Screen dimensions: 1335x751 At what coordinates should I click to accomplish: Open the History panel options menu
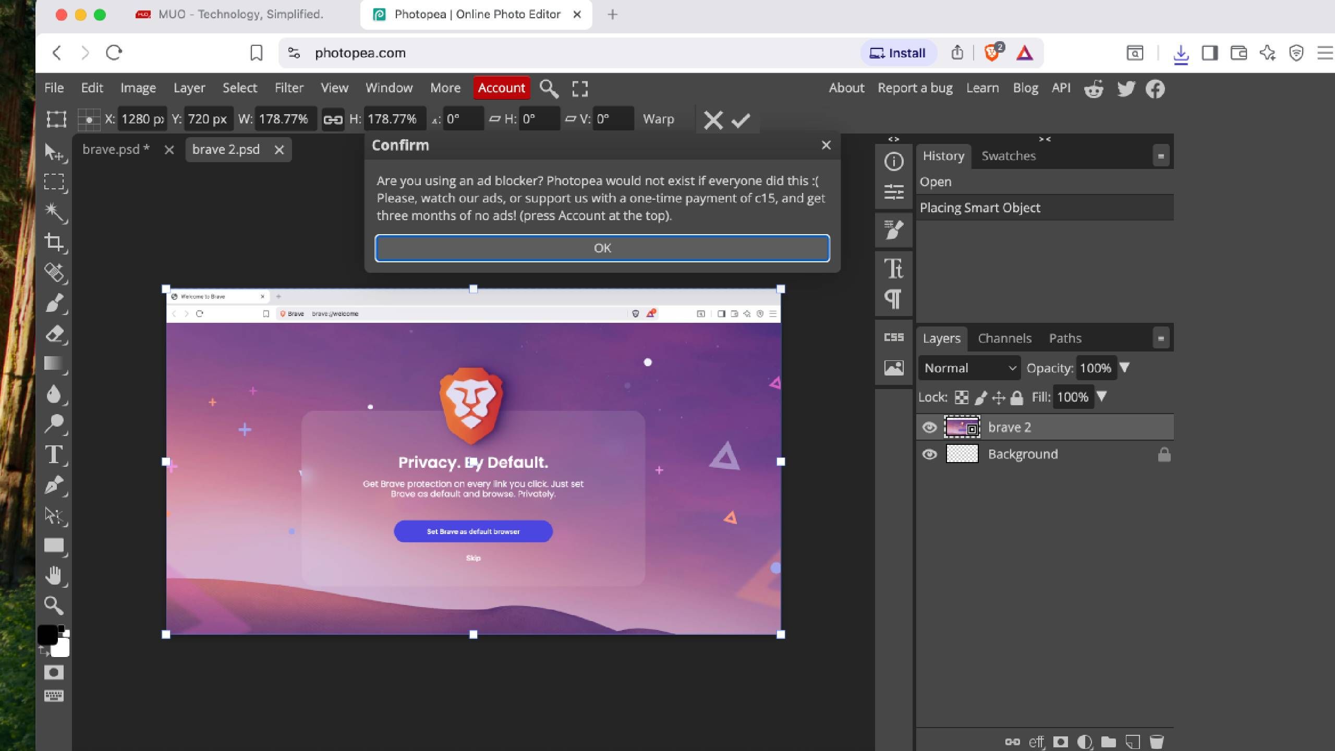pyautogui.click(x=1161, y=156)
